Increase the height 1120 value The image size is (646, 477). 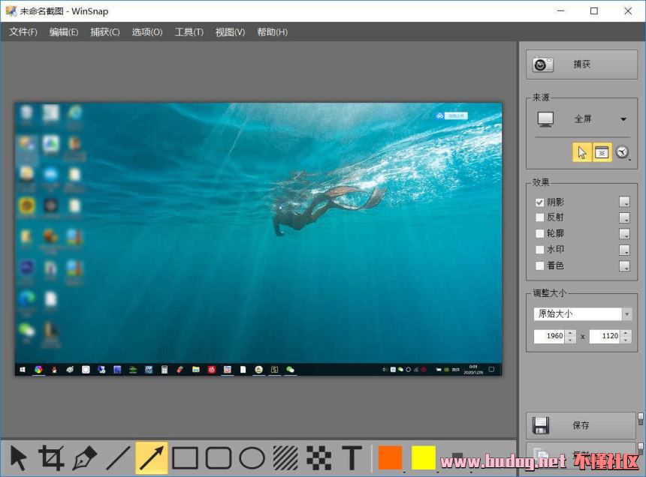pos(626,333)
